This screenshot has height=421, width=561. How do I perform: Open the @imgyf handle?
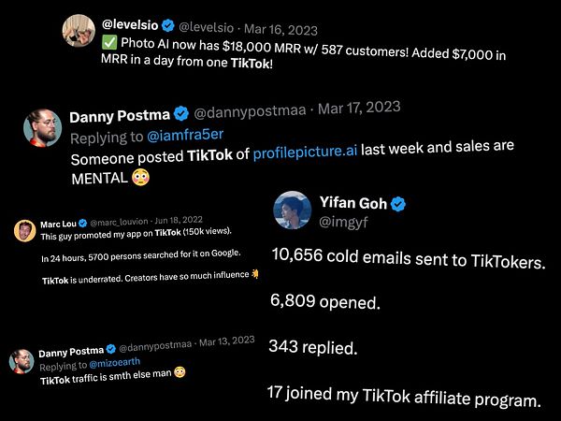343,222
